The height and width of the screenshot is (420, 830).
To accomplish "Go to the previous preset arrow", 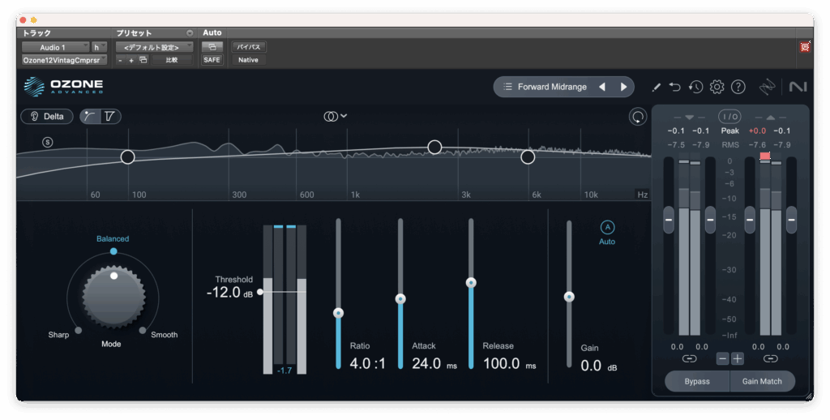I will tap(602, 87).
